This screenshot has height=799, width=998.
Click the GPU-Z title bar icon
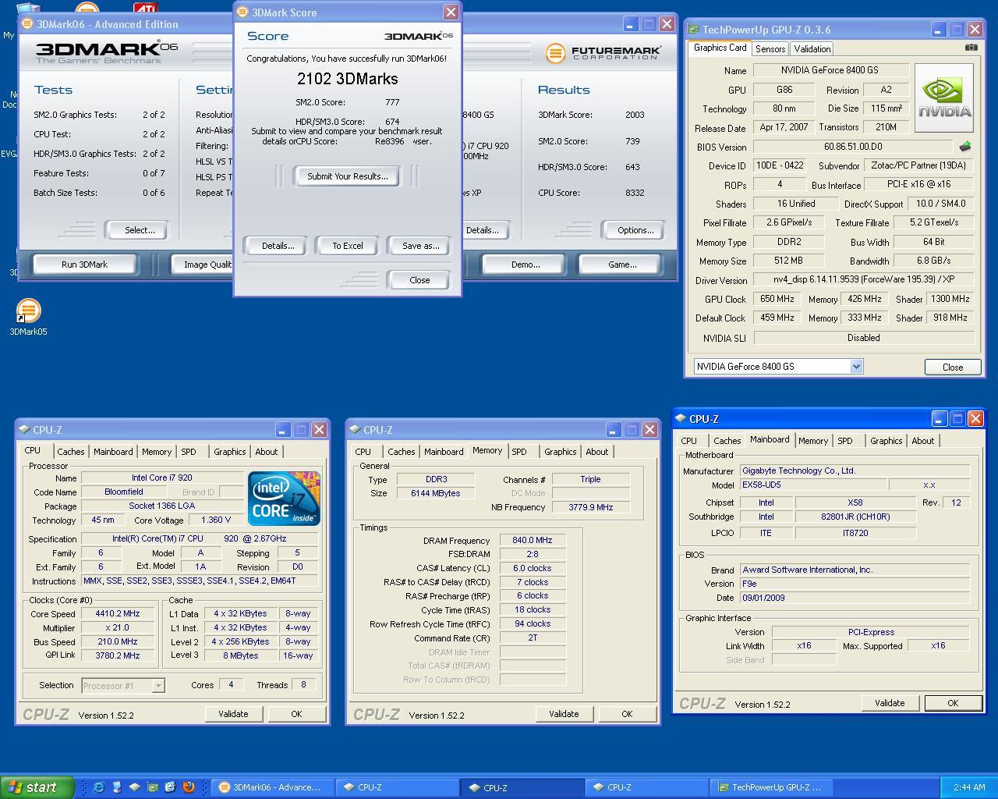694,30
